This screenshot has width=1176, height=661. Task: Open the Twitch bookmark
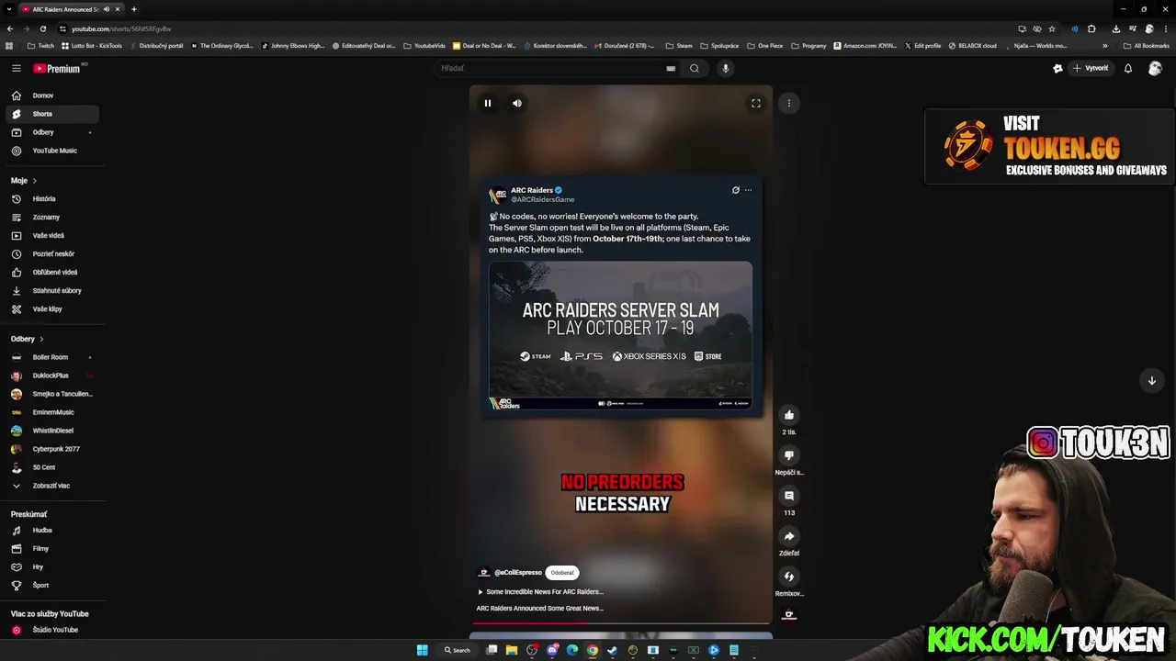[40, 46]
